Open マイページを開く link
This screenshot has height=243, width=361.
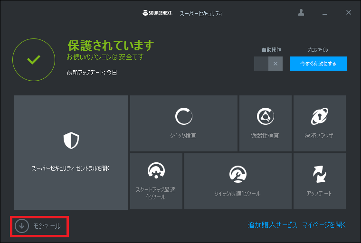[324, 225]
